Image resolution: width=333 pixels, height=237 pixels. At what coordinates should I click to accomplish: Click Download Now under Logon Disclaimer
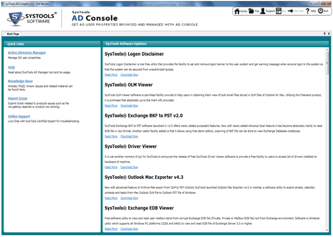pos(129,75)
